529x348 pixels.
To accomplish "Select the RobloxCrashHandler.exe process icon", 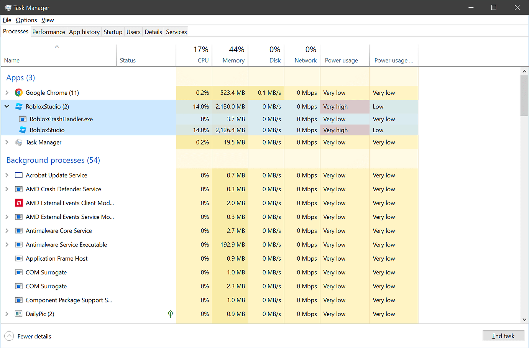I will [23, 119].
